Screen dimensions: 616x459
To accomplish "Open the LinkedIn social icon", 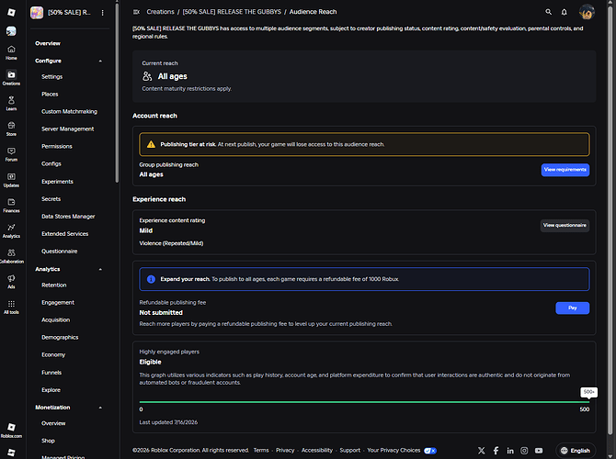I will pyautogui.click(x=510, y=451).
